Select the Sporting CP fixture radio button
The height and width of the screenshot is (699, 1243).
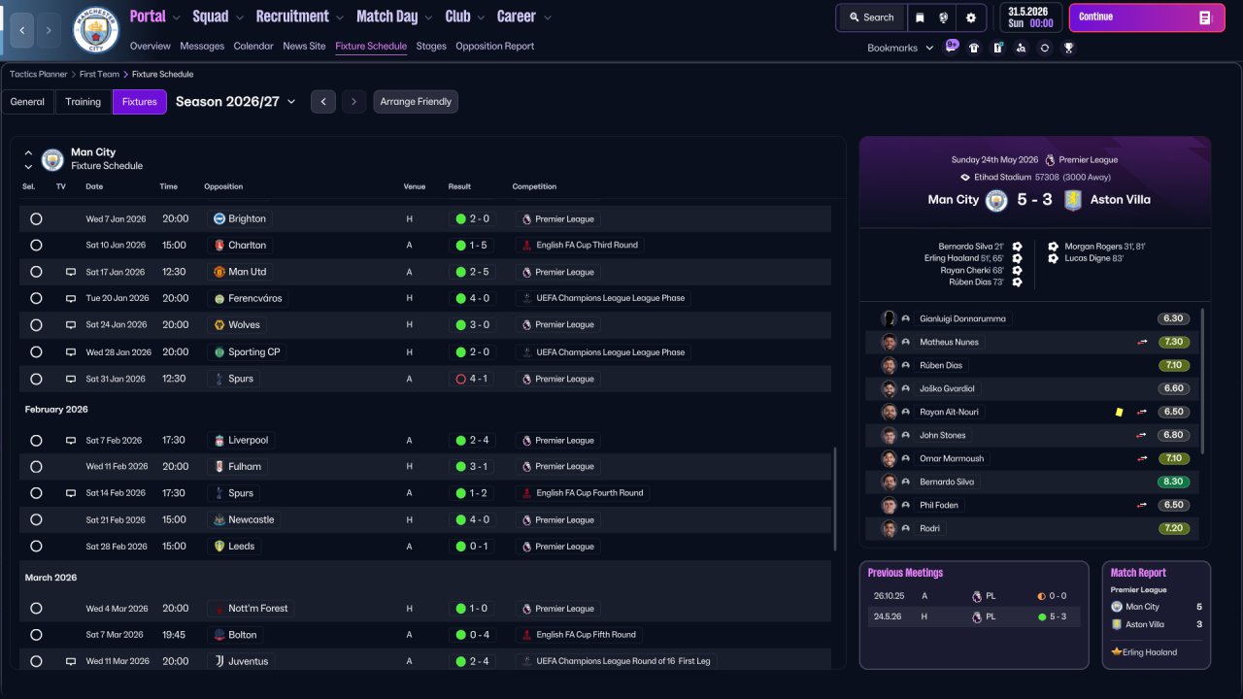36,351
